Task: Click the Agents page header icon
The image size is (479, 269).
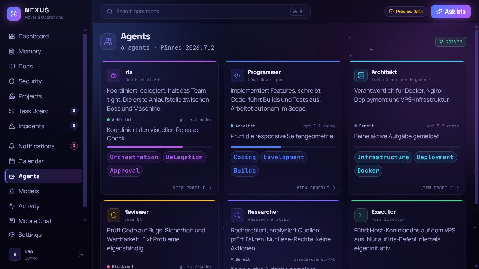Action: coord(108,41)
